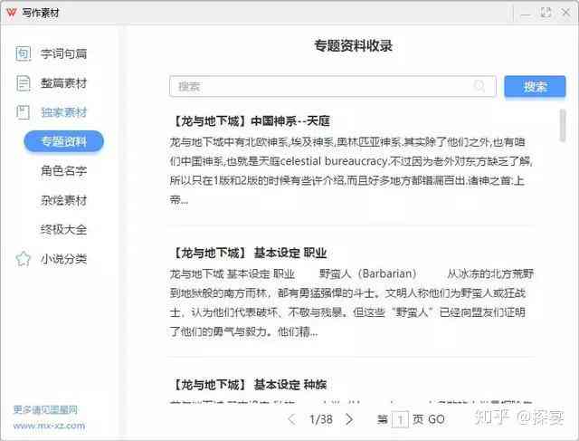This screenshot has width=579, height=441.
Task: Go to next page arrow
Action: [x=349, y=419]
